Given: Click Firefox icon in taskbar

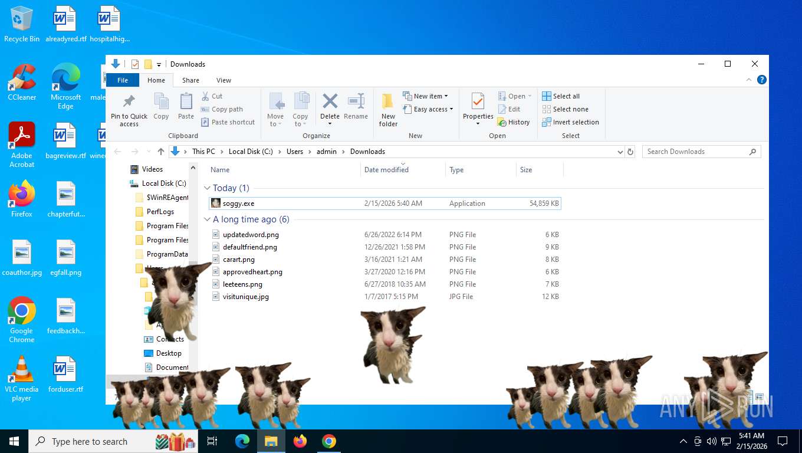Looking at the screenshot, I should point(300,441).
